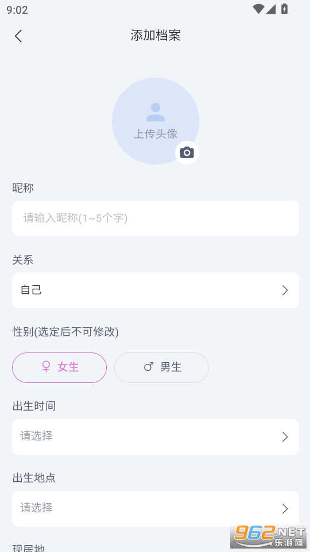Tap chevron arrow in 出生地点 row

click(x=285, y=509)
